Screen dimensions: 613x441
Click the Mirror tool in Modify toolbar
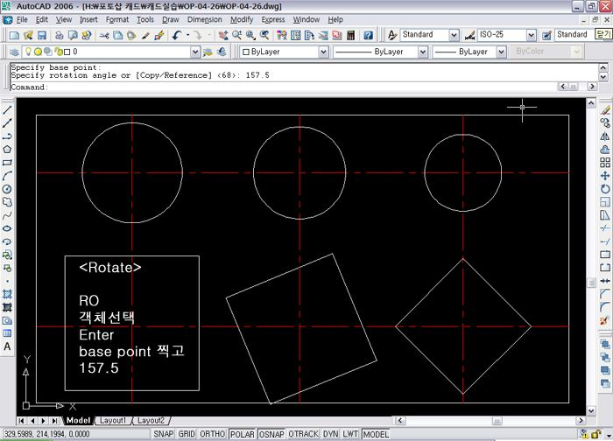pyautogui.click(x=605, y=136)
